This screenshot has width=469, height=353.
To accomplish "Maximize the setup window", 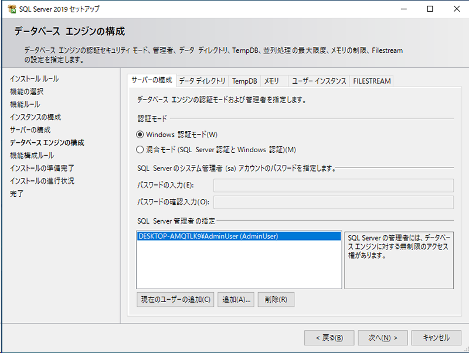I will [x=430, y=9].
